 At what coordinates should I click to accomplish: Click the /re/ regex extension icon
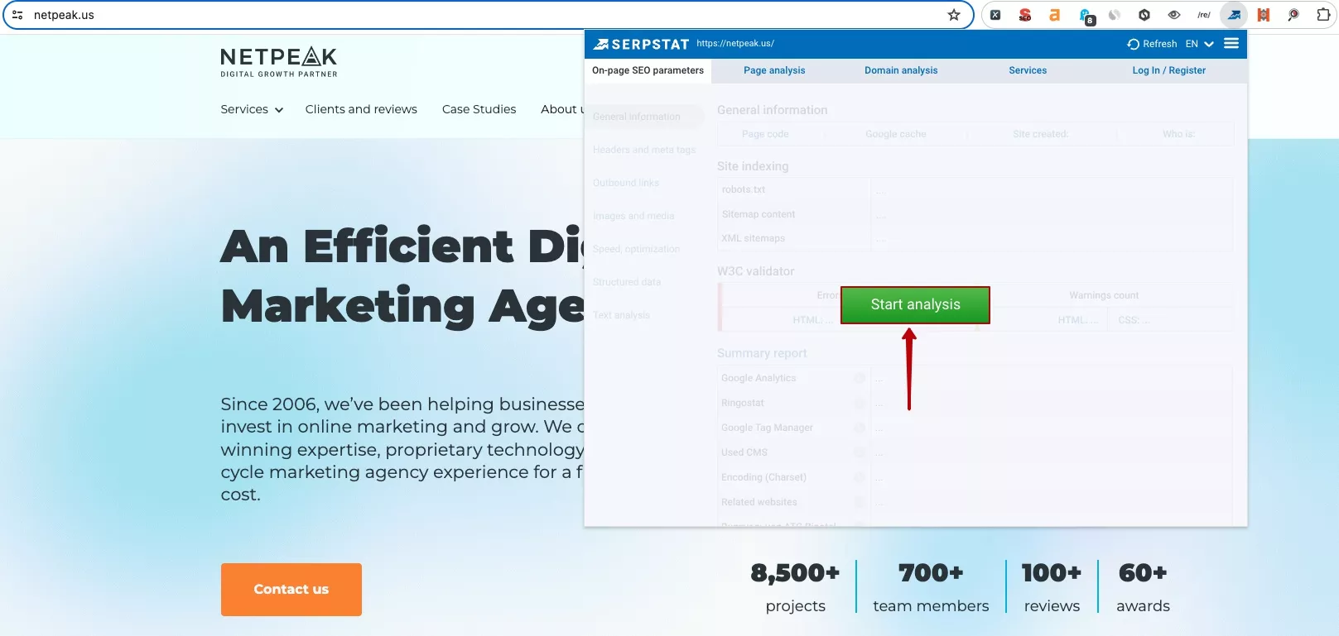1204,15
